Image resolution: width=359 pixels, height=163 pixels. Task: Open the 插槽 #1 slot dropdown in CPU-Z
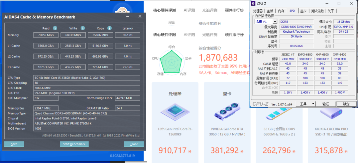point(275,22)
